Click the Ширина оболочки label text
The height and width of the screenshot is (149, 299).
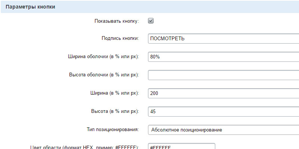click(x=102, y=57)
